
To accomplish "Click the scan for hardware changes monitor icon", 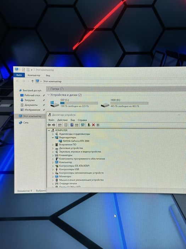I will pos(83,125).
